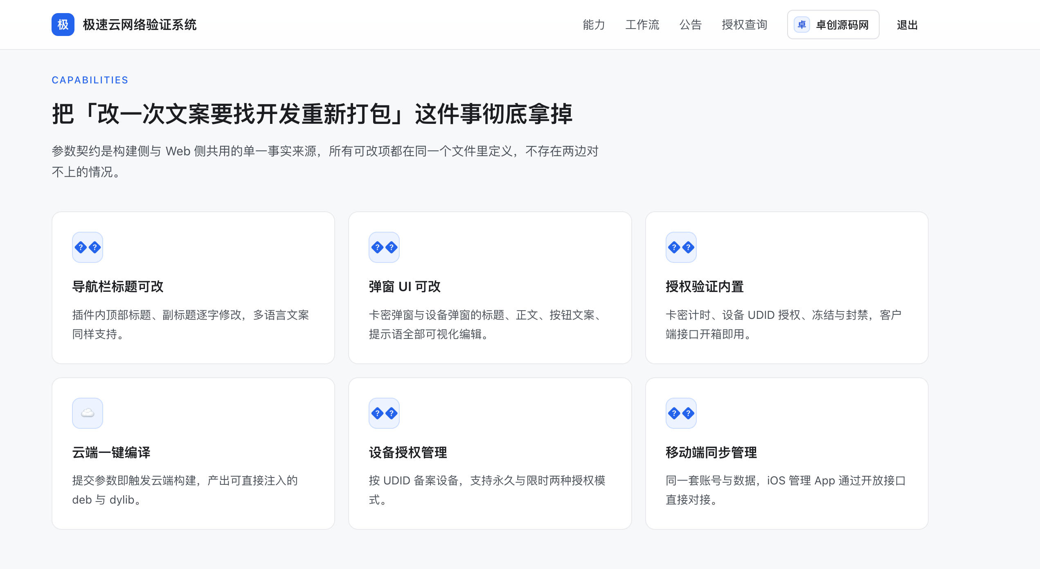Select the 移动端同步管理 card title
Screen dimensions: 1040x569
tap(711, 453)
